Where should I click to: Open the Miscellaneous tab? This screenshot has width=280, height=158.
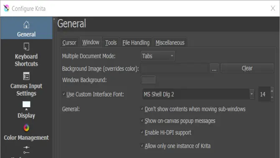(170, 43)
